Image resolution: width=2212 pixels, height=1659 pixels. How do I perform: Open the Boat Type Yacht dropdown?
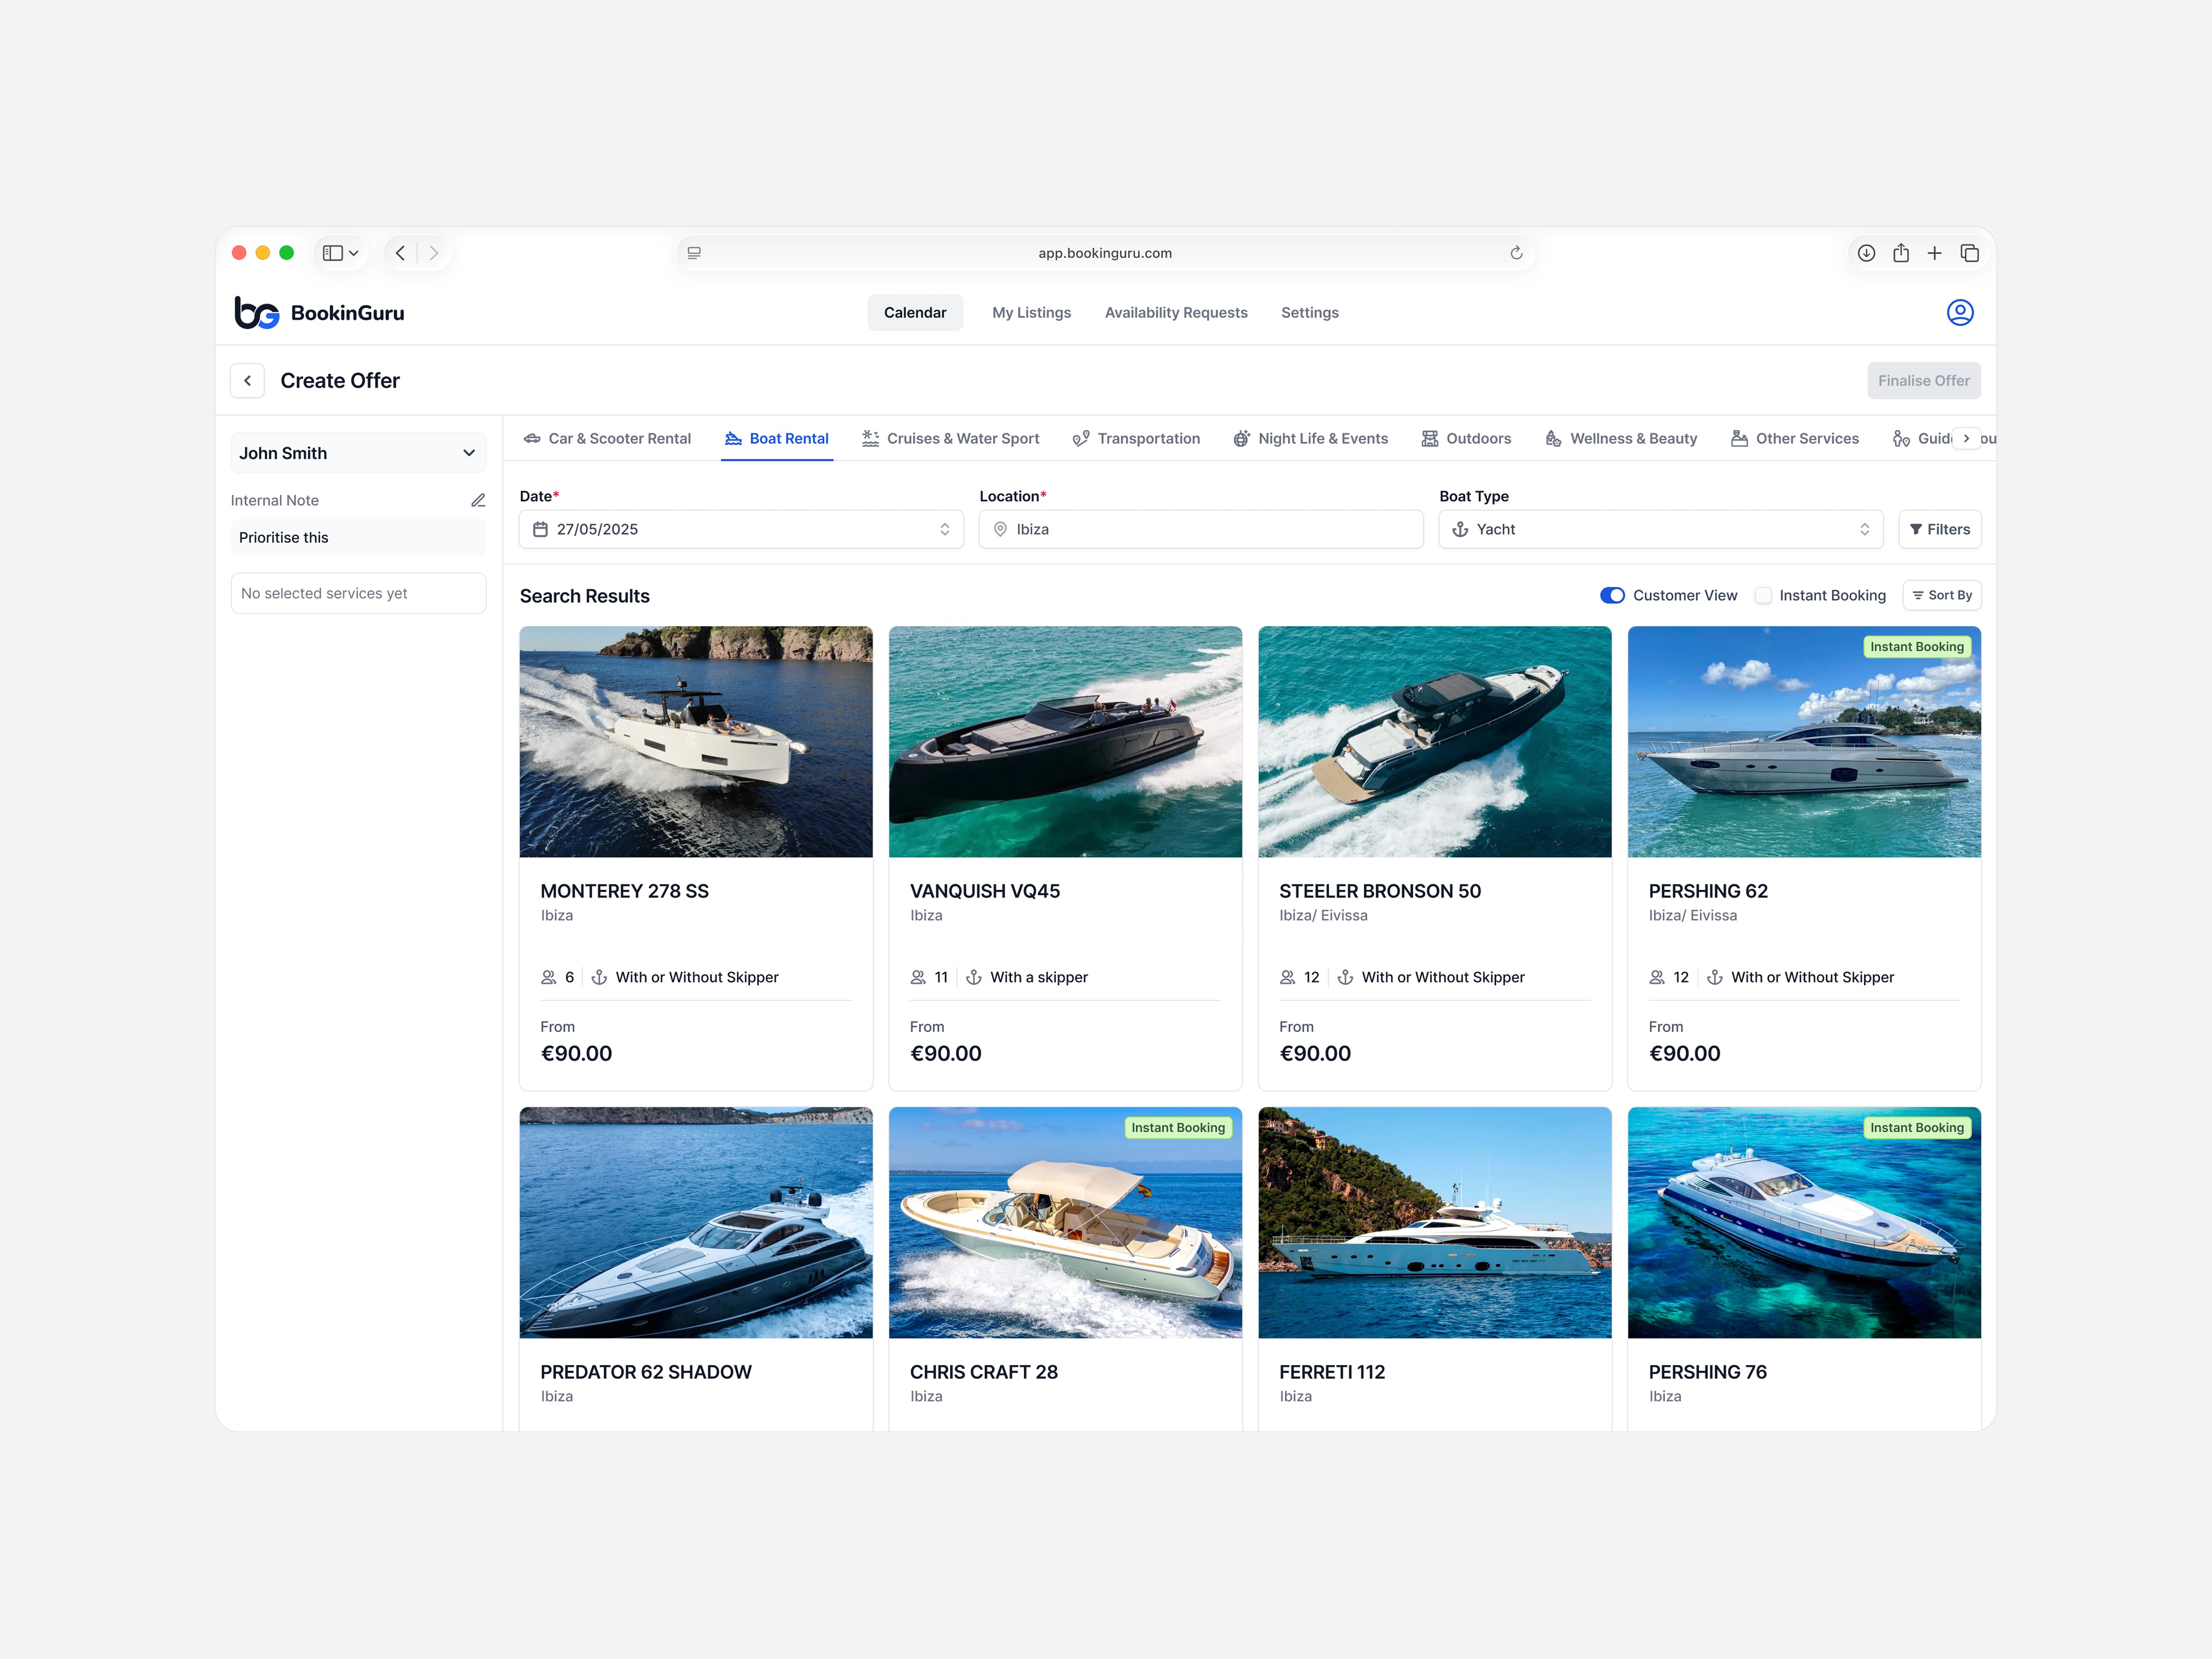pyautogui.click(x=1660, y=529)
